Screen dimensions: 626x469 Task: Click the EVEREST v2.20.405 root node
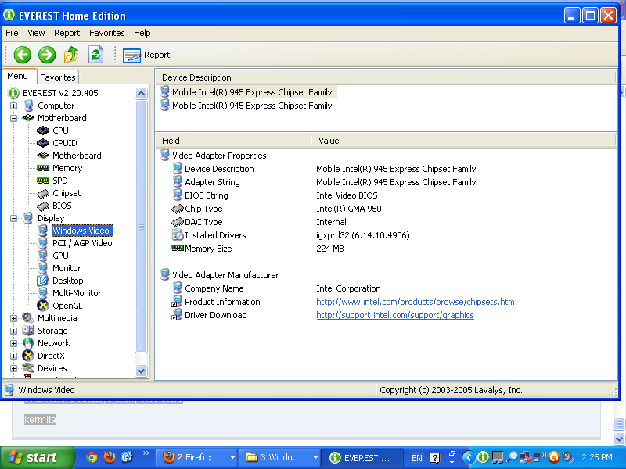pyautogui.click(x=60, y=93)
